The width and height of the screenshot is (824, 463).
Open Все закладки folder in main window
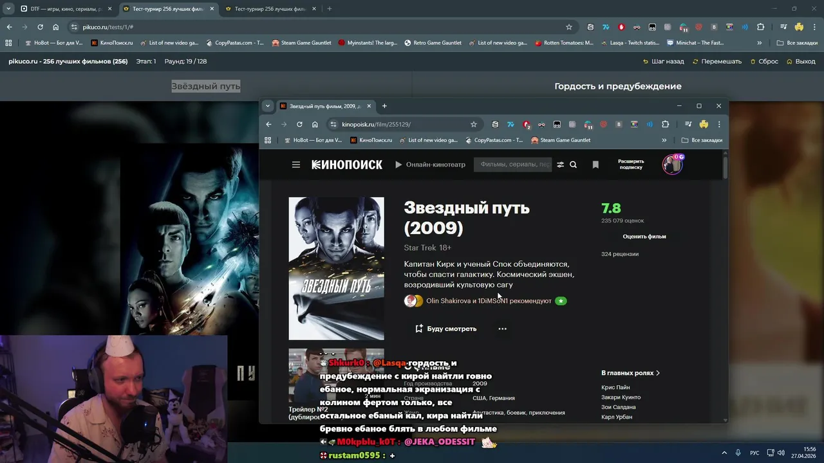tap(797, 43)
